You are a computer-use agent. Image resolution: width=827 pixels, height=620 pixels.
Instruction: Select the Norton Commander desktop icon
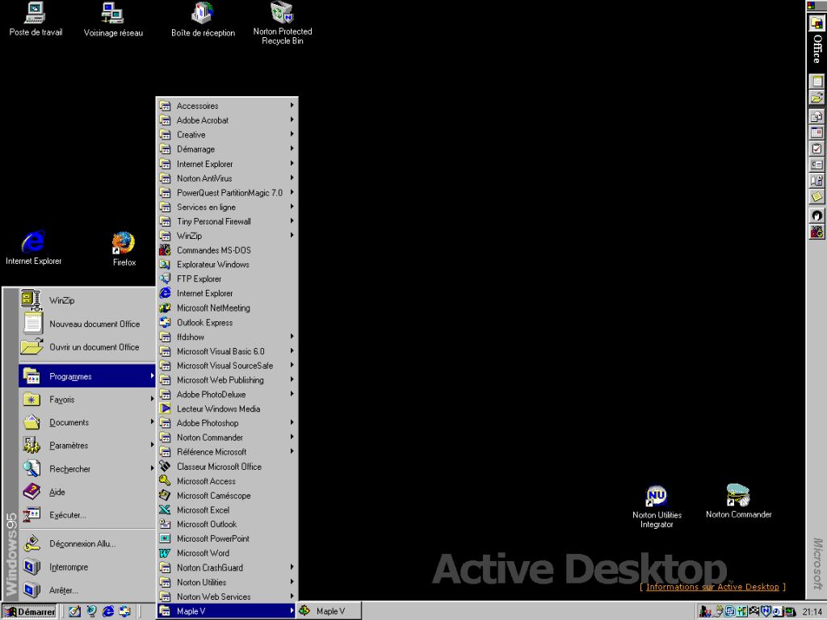[x=738, y=501]
